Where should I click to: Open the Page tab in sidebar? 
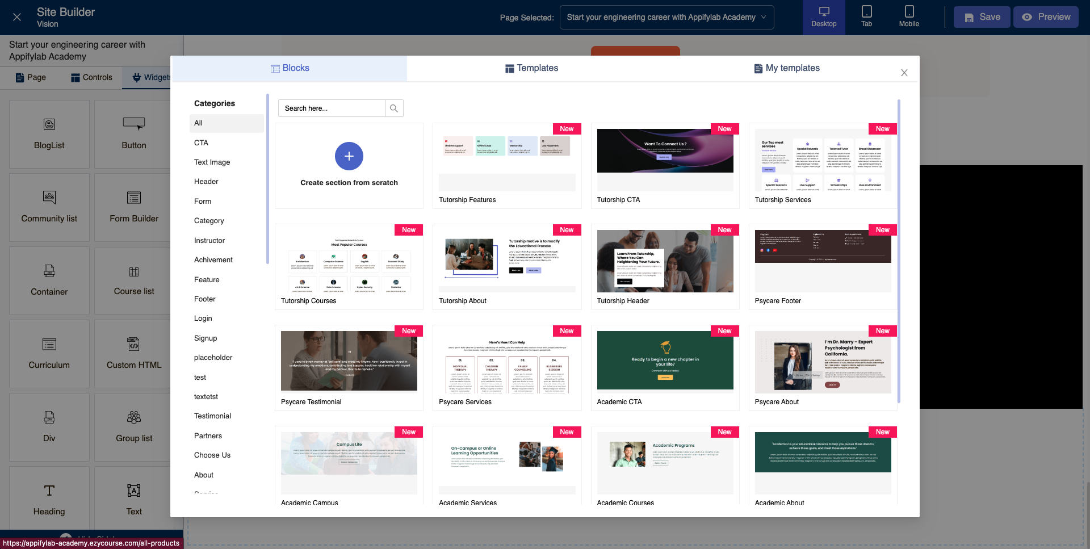(x=31, y=77)
